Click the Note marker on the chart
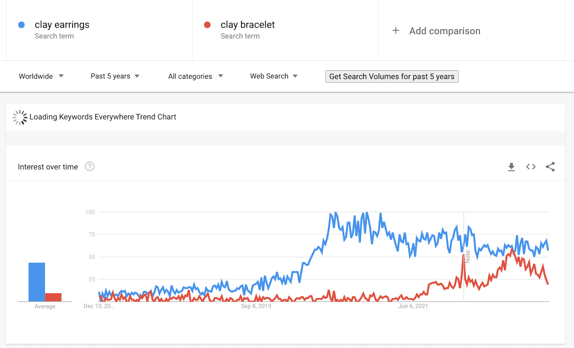 (x=467, y=257)
